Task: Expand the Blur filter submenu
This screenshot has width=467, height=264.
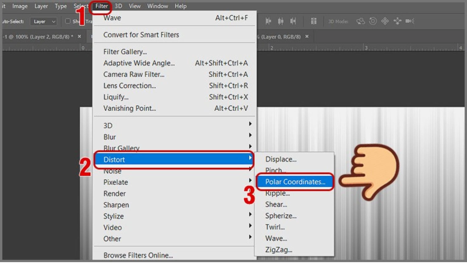Action: [175, 137]
